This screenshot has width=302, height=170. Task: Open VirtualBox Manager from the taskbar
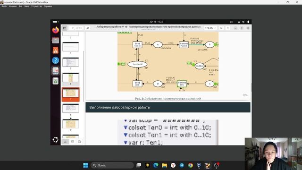point(199,165)
